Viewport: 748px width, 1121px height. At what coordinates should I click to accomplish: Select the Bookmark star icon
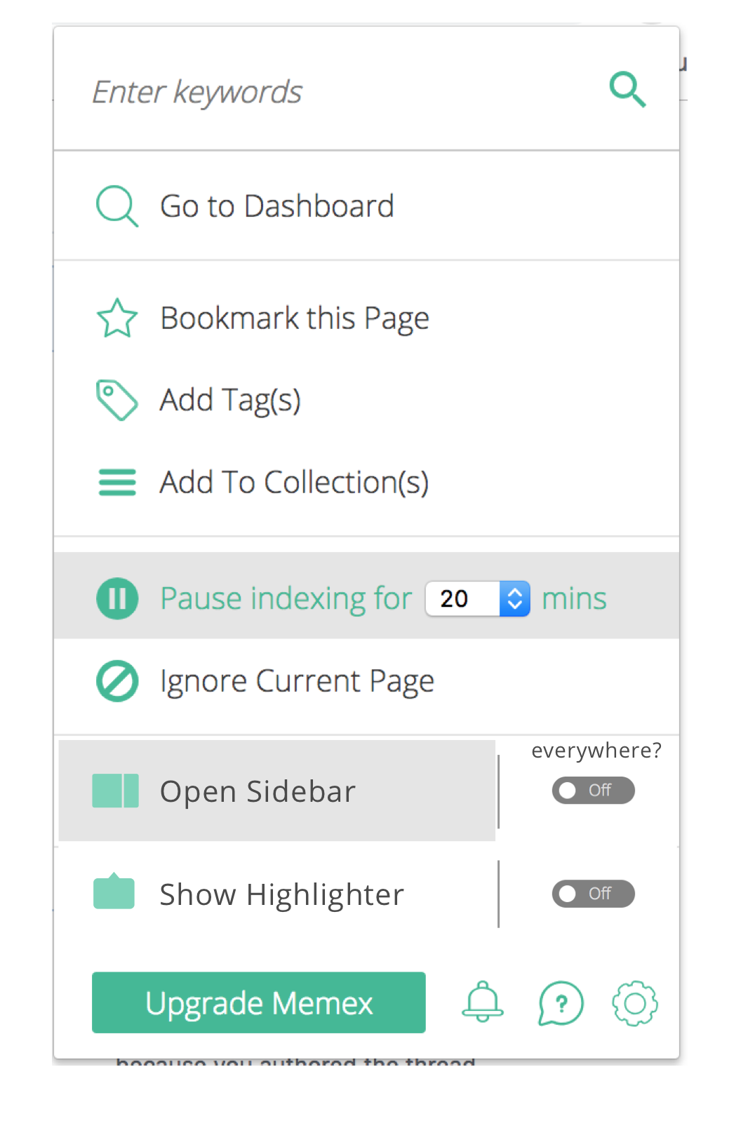(116, 317)
